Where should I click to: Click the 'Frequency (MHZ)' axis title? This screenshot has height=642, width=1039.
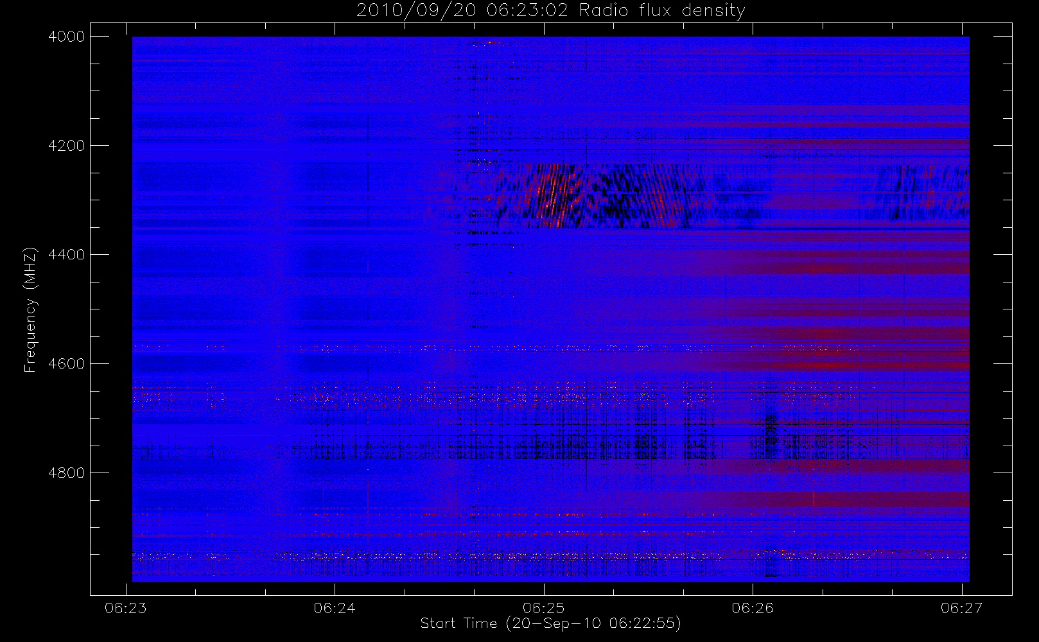30,309
